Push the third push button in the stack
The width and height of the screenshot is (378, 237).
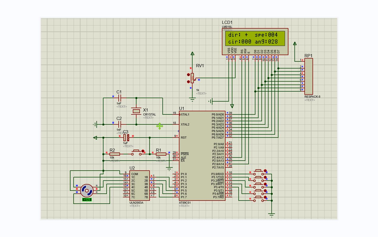click(x=259, y=186)
